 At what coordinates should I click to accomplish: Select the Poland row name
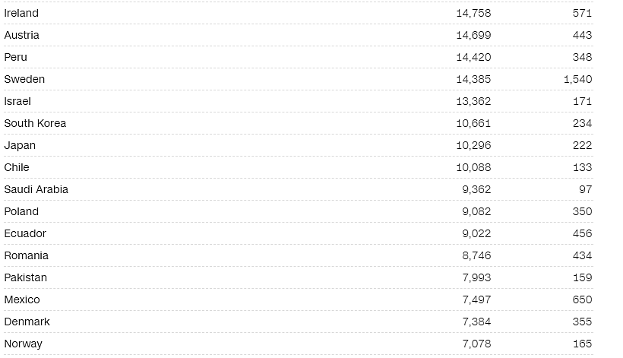[21, 212]
